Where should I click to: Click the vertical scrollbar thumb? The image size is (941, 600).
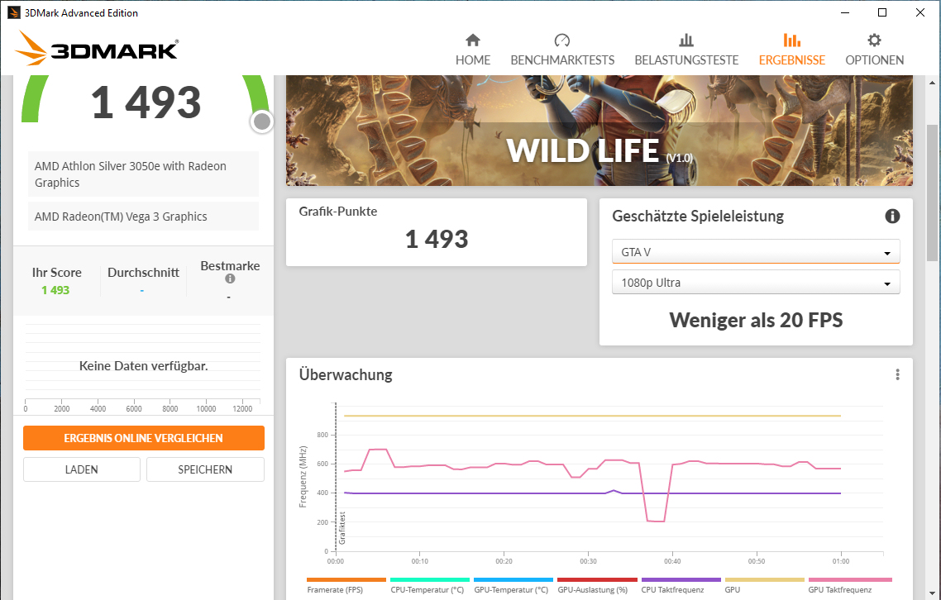[931, 193]
